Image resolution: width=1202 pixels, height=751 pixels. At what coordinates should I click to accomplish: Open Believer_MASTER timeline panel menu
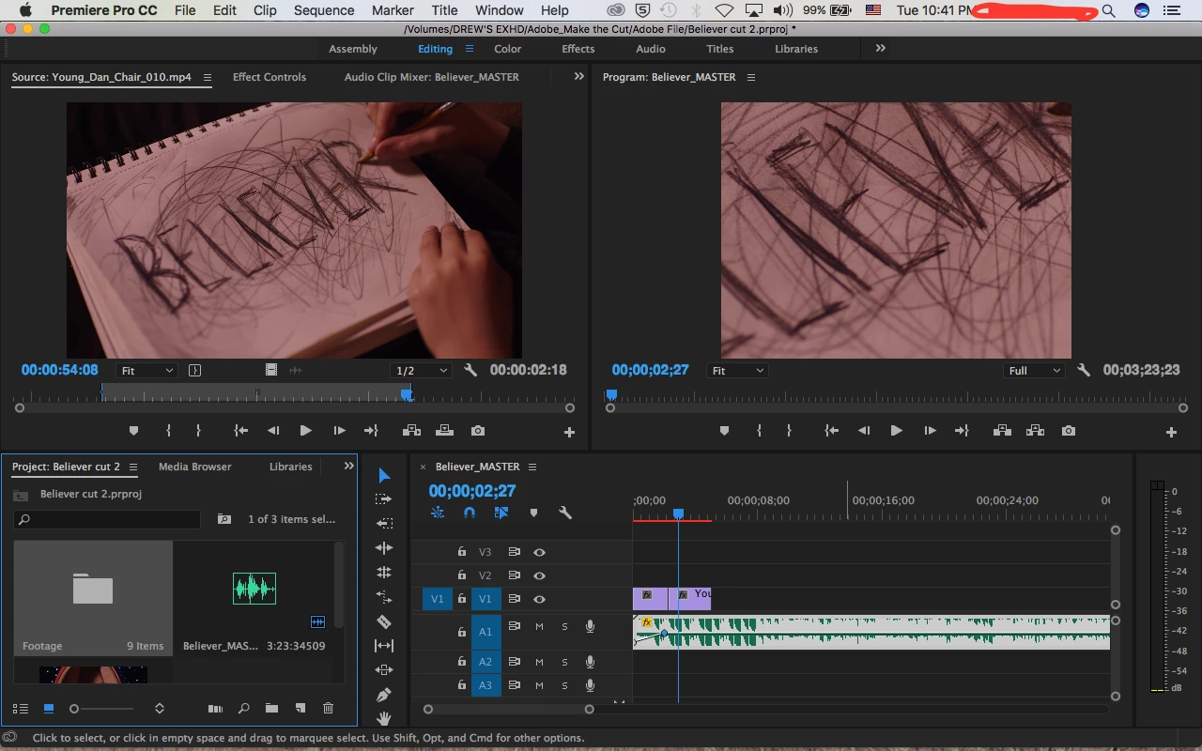pyautogui.click(x=532, y=467)
